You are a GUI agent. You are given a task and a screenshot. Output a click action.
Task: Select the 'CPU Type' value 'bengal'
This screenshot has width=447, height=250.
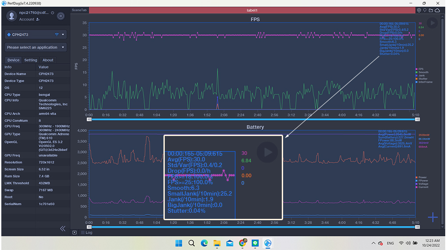[44, 95]
